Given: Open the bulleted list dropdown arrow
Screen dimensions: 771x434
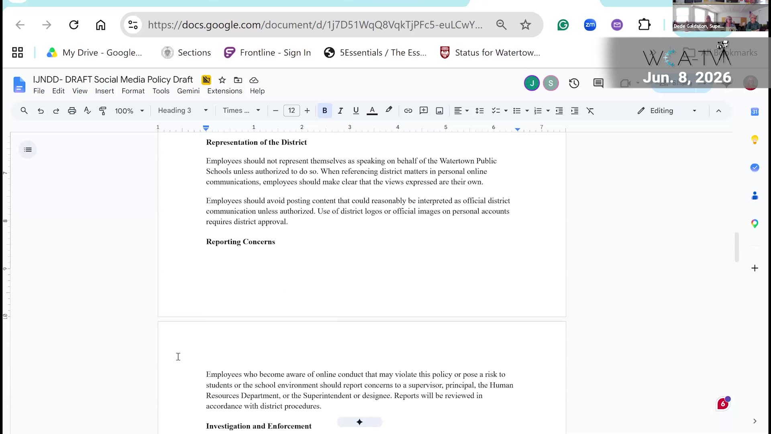Looking at the screenshot, I should (527, 111).
